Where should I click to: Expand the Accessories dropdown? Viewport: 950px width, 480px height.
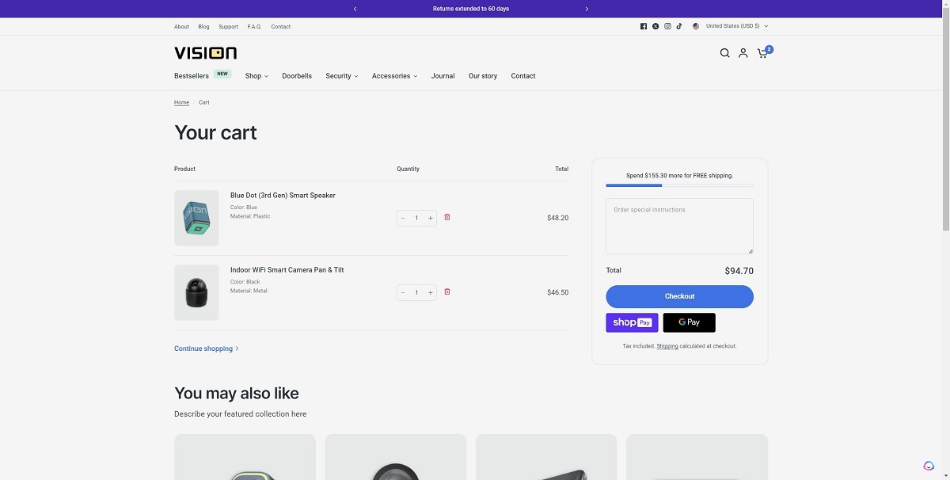tap(393, 75)
